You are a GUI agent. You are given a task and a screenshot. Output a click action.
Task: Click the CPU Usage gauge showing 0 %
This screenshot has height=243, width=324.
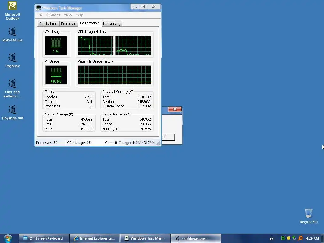pyautogui.click(x=56, y=46)
